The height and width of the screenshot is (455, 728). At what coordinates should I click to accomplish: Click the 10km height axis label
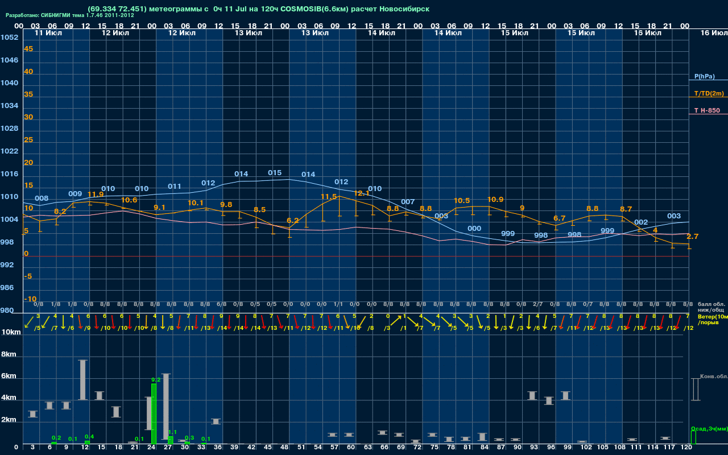(x=11, y=332)
